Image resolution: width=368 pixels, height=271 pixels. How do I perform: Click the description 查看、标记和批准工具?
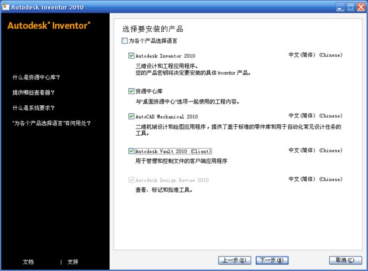[x=164, y=190]
